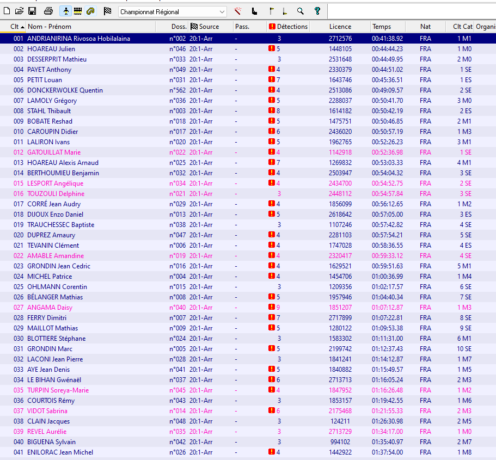Screen dimensions: 496x460
Task: Click the Doss. column header
Action: click(x=172, y=27)
